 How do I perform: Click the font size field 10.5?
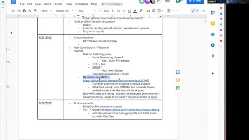[106, 11]
